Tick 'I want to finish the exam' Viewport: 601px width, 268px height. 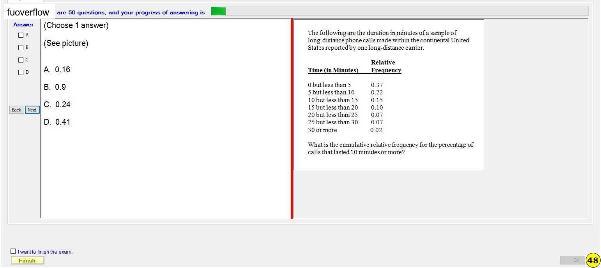[13, 251]
